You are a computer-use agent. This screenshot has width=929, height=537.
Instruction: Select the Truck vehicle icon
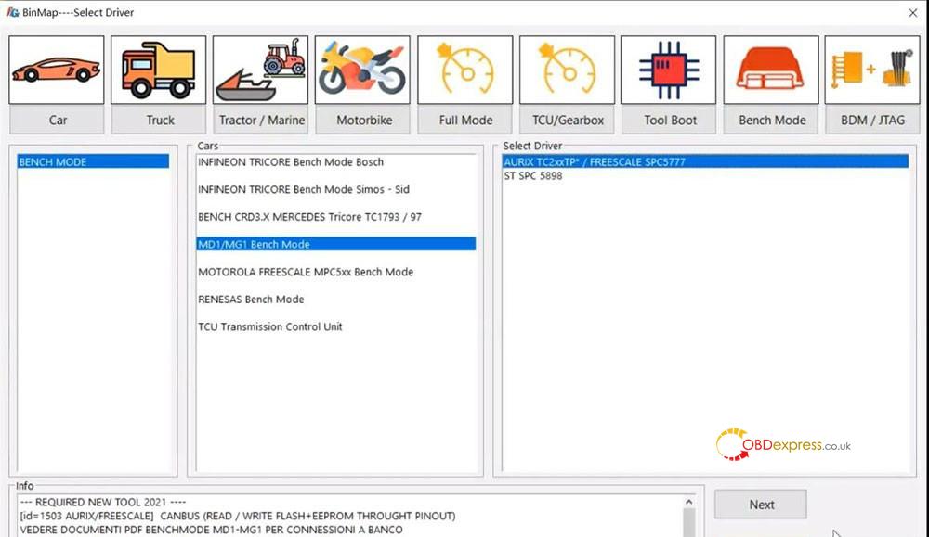[158, 70]
